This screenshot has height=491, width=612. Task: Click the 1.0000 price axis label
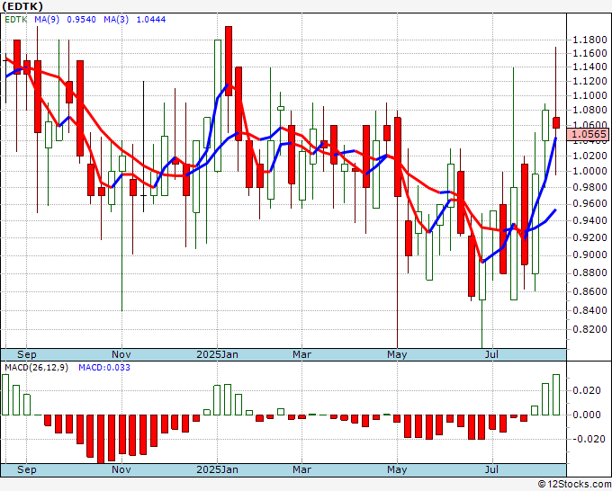tap(589, 171)
